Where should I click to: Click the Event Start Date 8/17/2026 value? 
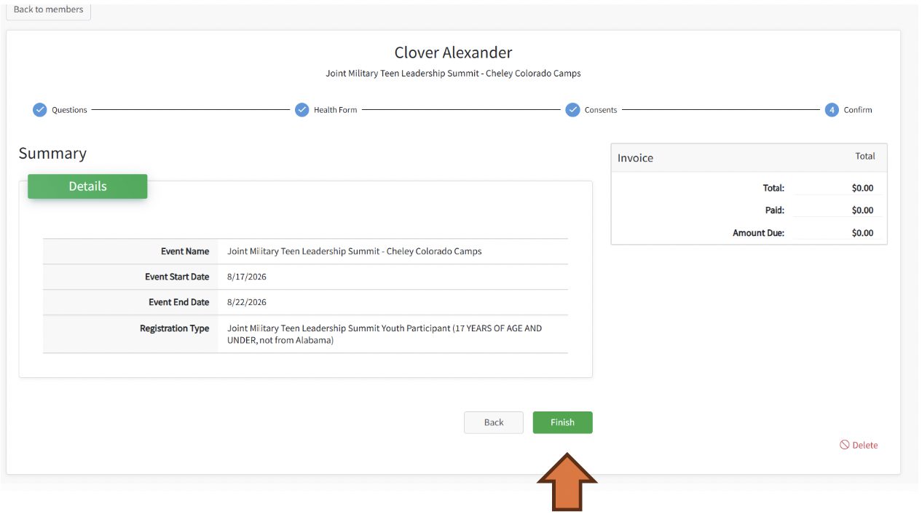(247, 277)
